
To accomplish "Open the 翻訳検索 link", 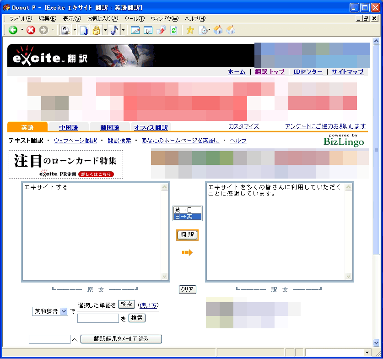I will tap(119, 141).
